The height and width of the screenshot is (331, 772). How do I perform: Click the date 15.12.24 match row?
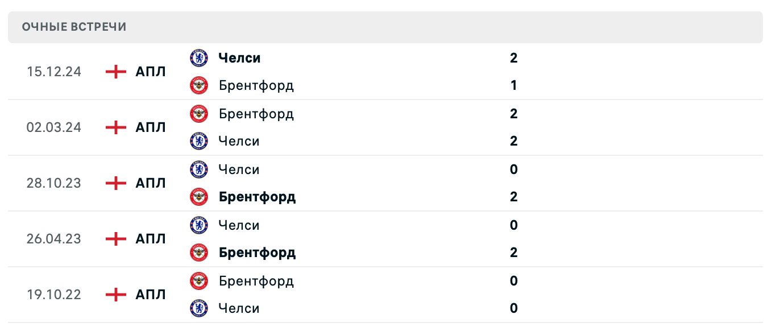[x=54, y=72]
